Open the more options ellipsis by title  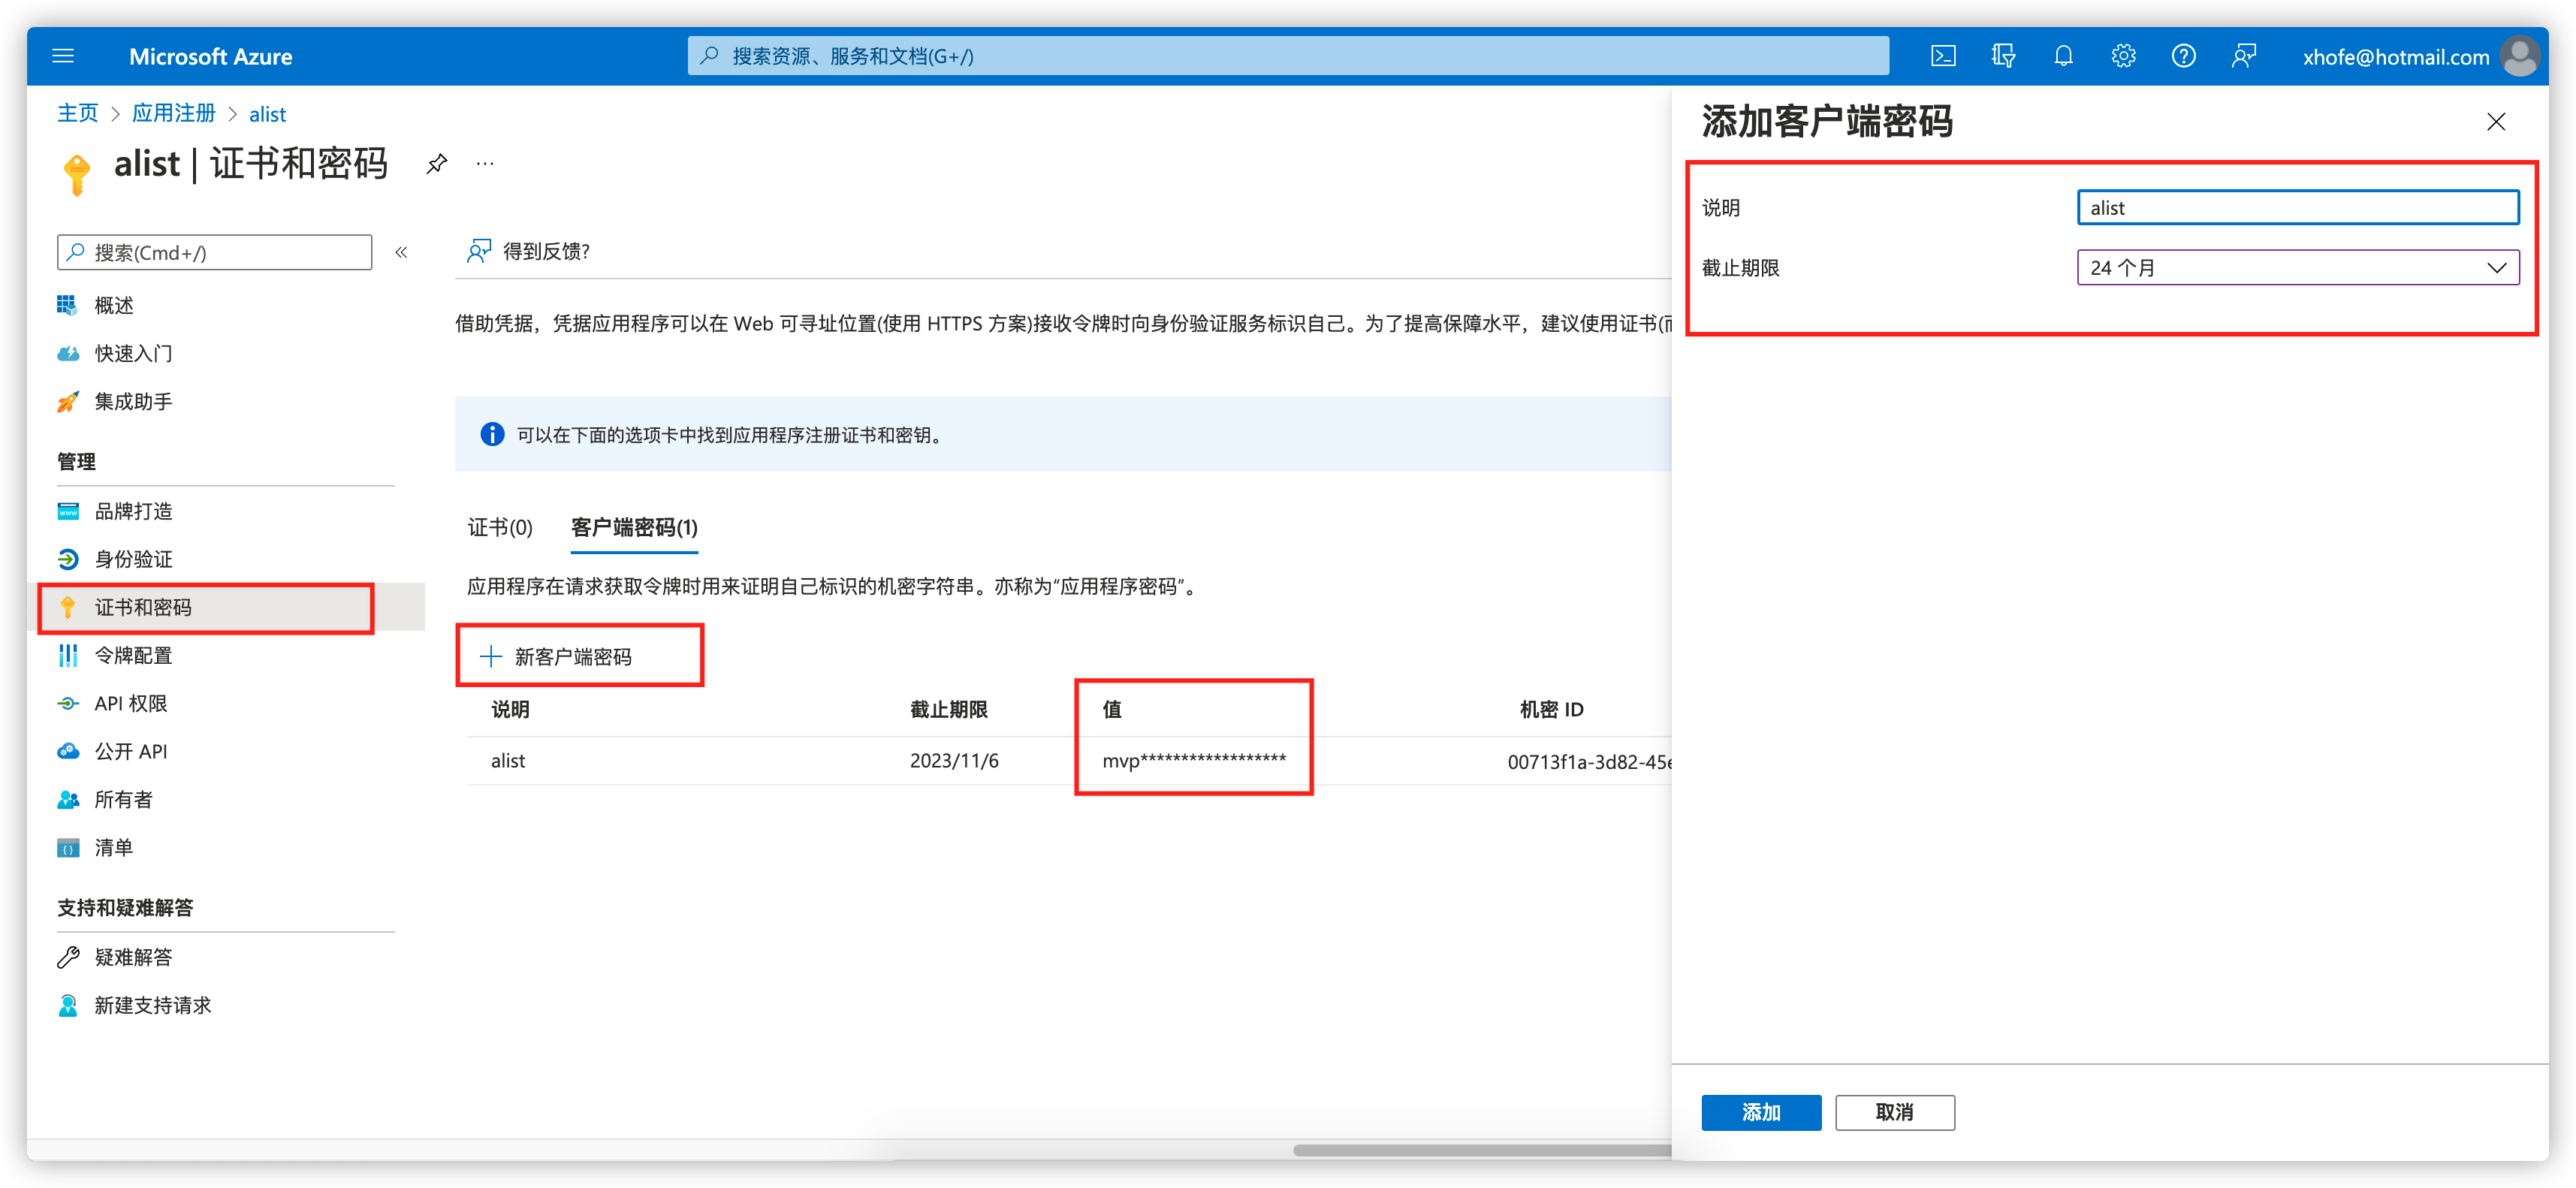pyautogui.click(x=485, y=164)
